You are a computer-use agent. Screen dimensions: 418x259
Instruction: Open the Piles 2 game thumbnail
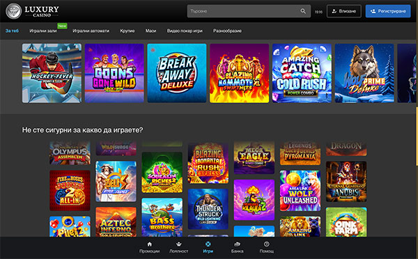[70, 226]
